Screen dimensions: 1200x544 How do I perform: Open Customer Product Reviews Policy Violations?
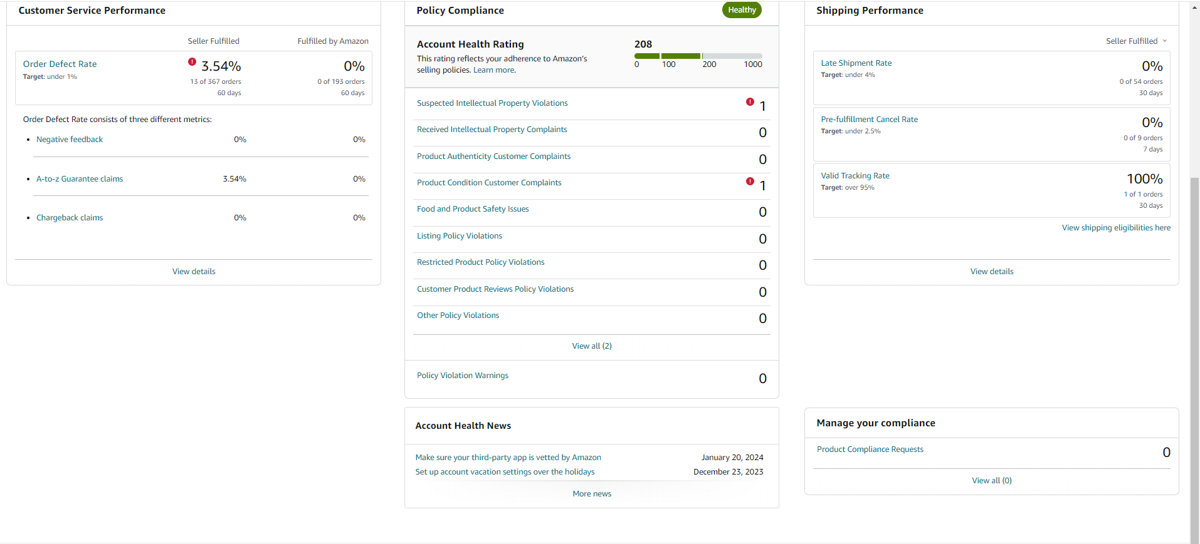pos(495,289)
